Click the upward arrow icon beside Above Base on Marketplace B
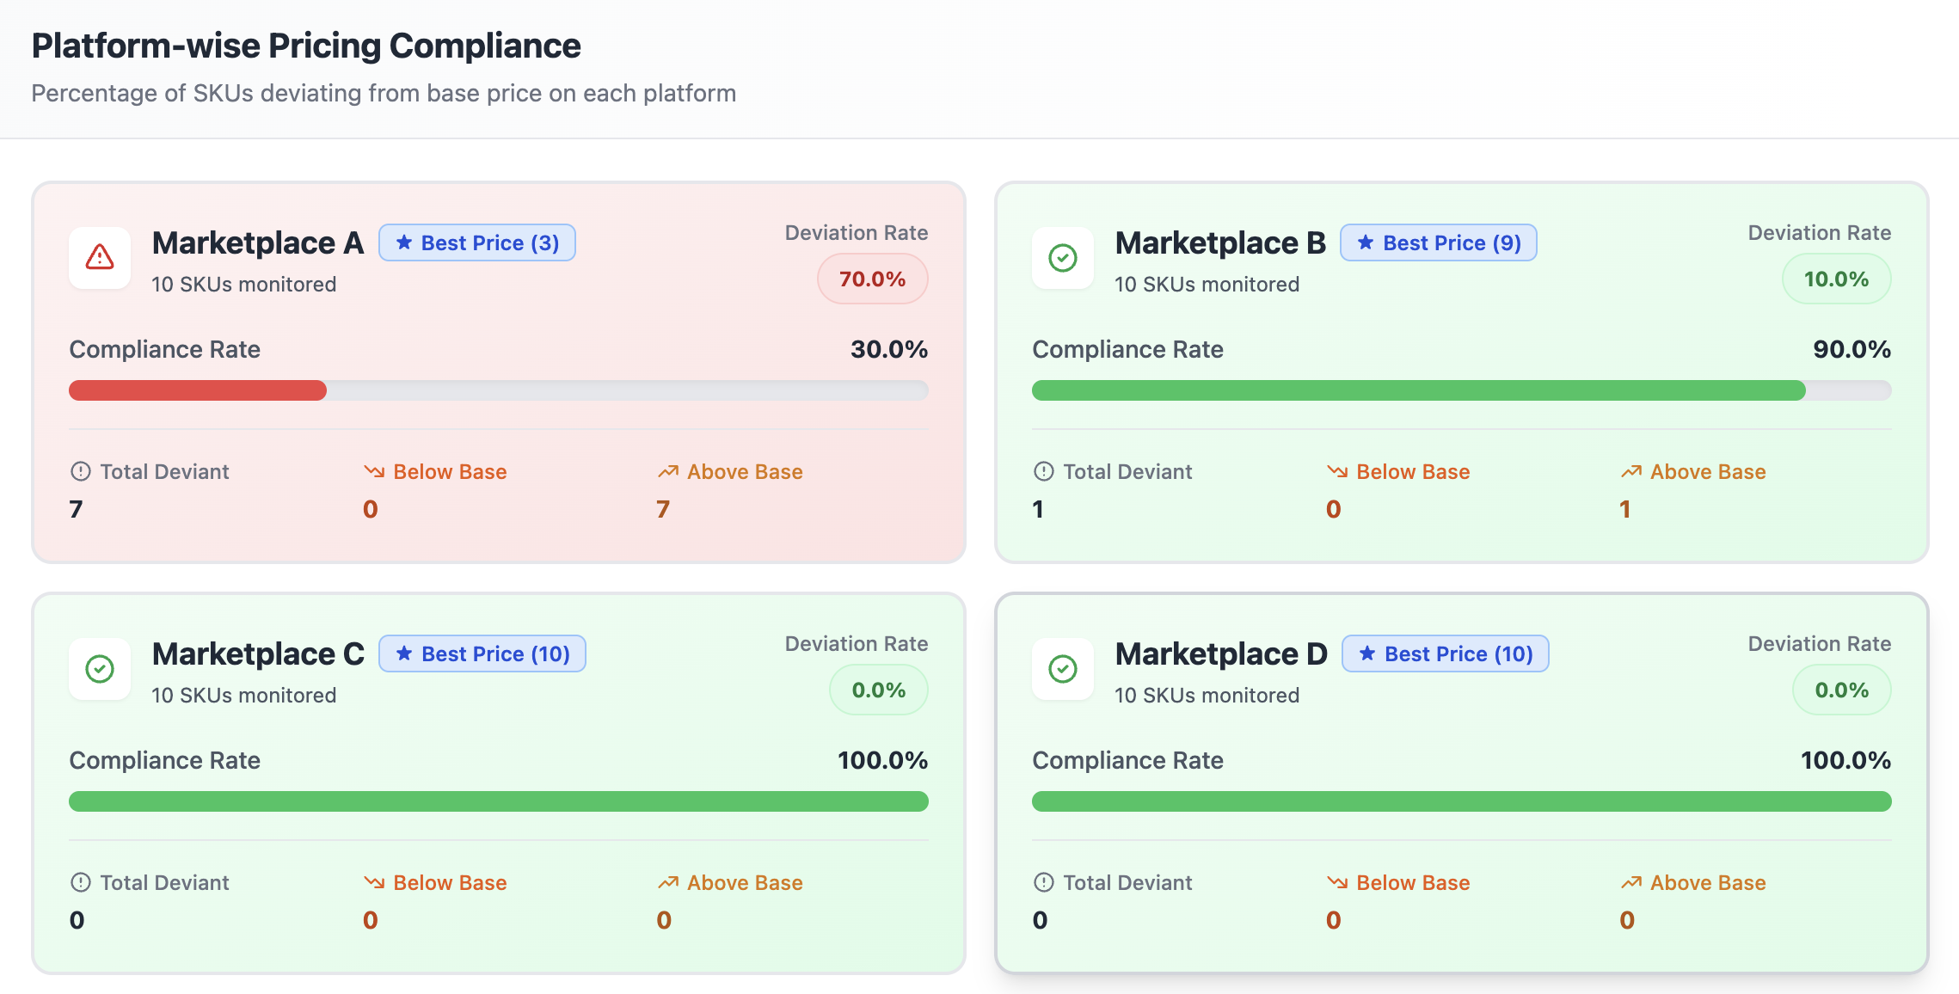The height and width of the screenshot is (994, 1959). point(1630,471)
